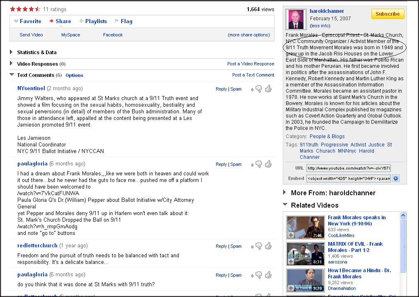Open 'How I Became a Hindu' title link
The height and width of the screenshot is (297, 419).
[x=359, y=273]
